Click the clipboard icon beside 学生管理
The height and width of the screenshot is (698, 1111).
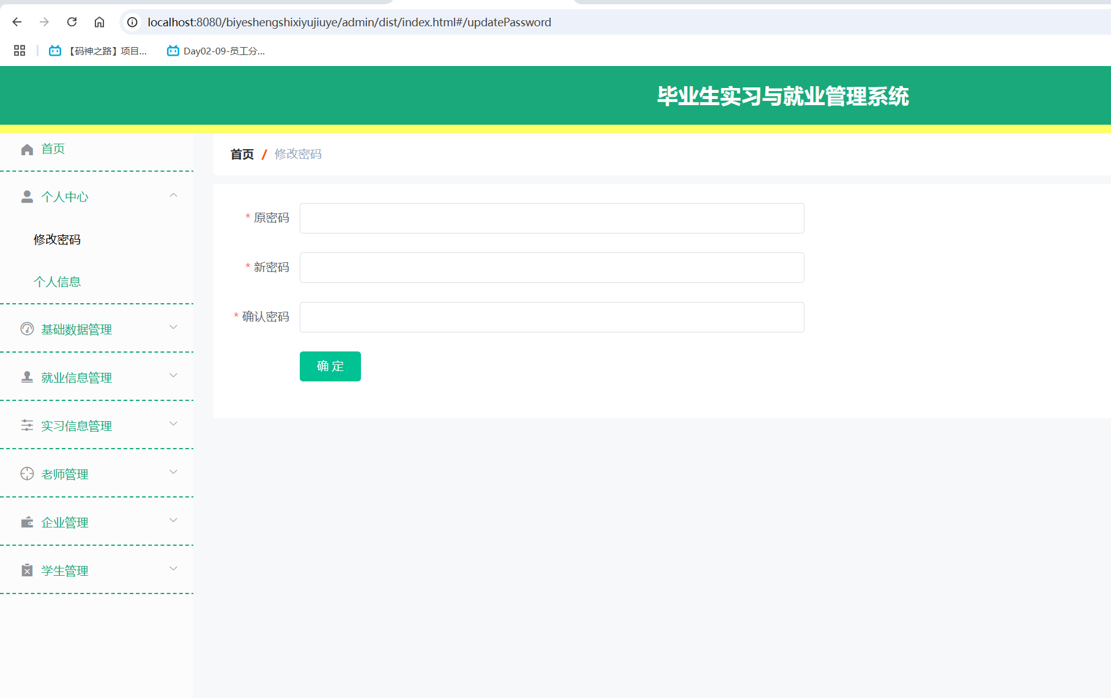[x=27, y=570]
